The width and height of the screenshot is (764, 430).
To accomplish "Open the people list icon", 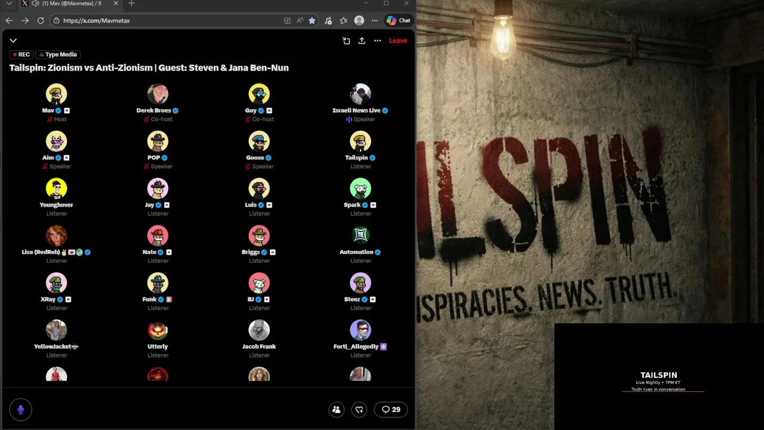I will (x=337, y=410).
